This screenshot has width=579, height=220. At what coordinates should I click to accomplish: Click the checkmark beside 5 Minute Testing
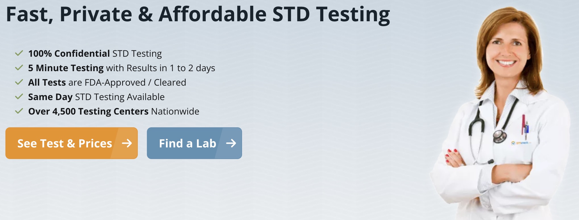pos(19,68)
